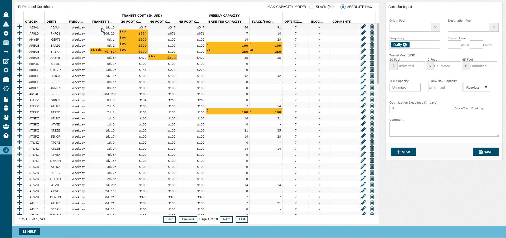
Task: Open the gear settings icon in sidebar
Action: [6, 33]
